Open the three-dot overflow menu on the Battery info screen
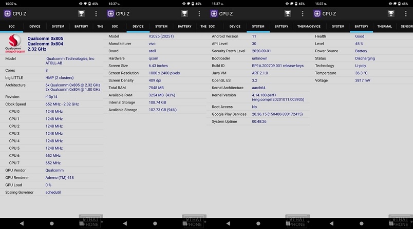This screenshot has width=413, height=229. point(406,14)
